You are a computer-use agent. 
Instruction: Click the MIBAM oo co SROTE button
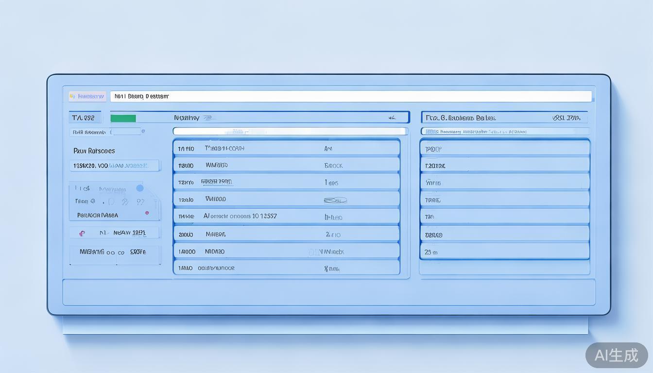(115, 252)
